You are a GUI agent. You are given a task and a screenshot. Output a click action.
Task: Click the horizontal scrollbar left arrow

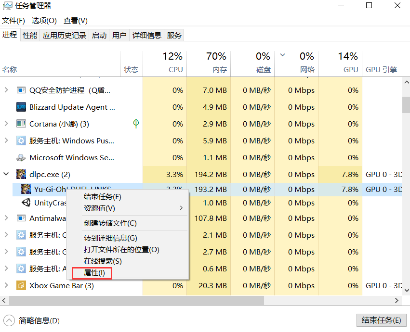4,300
